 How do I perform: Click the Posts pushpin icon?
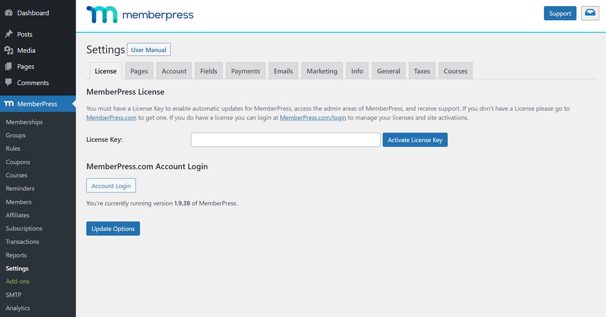pos(8,34)
